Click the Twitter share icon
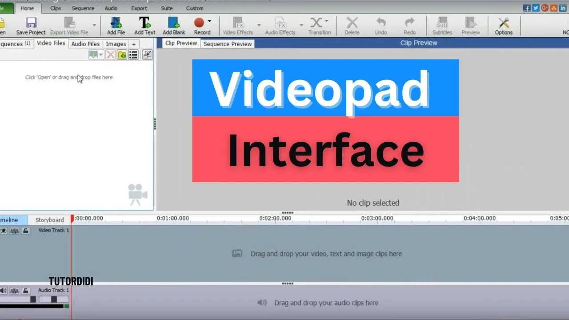Viewport: 569px width, 320px height. click(536, 8)
